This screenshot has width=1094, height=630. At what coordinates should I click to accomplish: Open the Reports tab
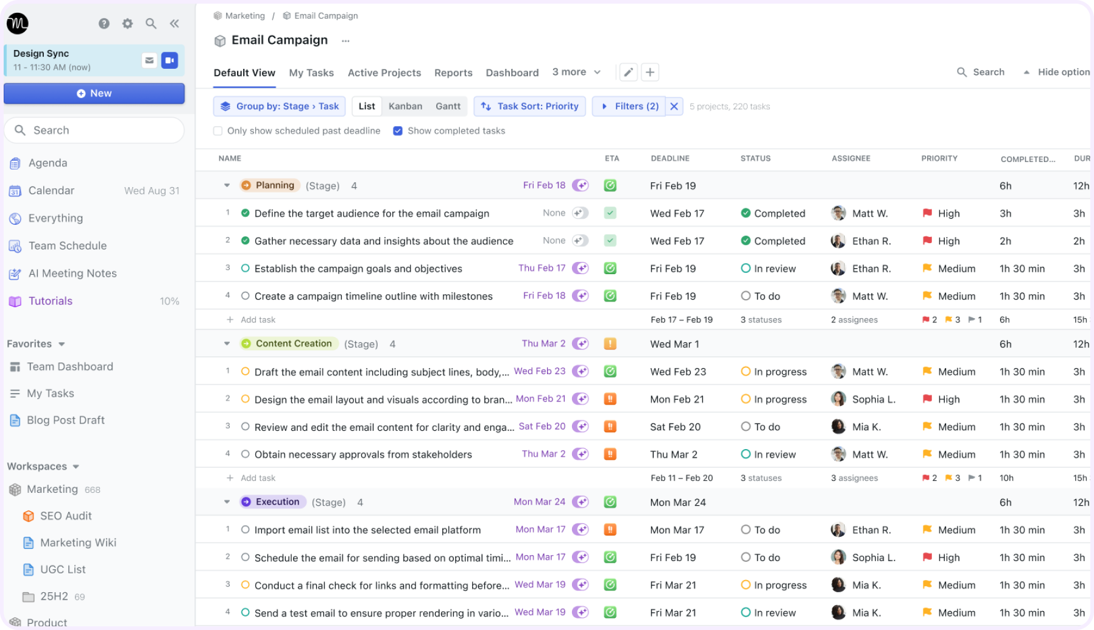point(453,73)
